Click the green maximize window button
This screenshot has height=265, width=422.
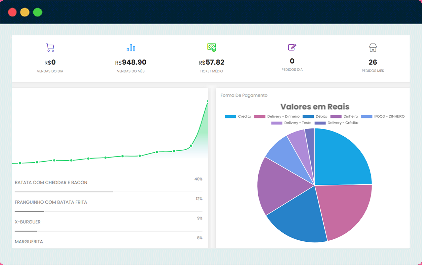[x=37, y=12]
